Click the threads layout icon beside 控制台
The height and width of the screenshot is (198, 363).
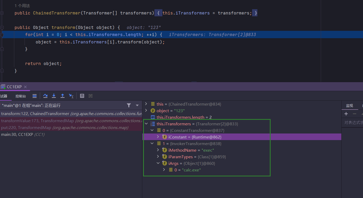tap(35, 96)
